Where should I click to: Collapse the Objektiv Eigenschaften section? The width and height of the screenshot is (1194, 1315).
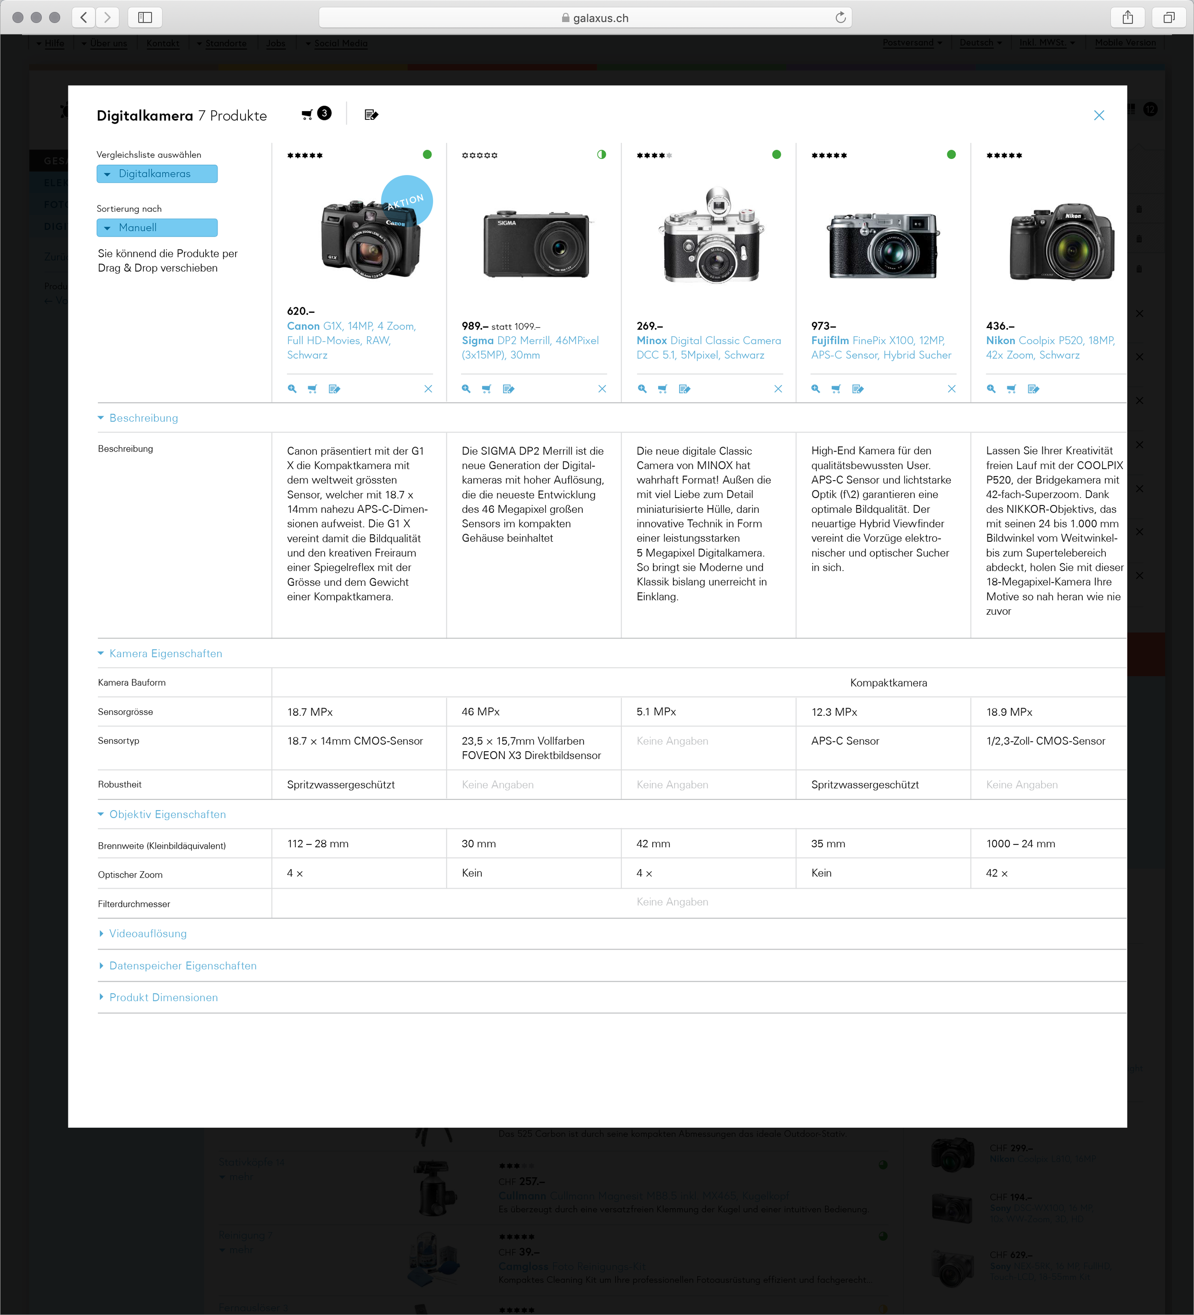(x=162, y=814)
